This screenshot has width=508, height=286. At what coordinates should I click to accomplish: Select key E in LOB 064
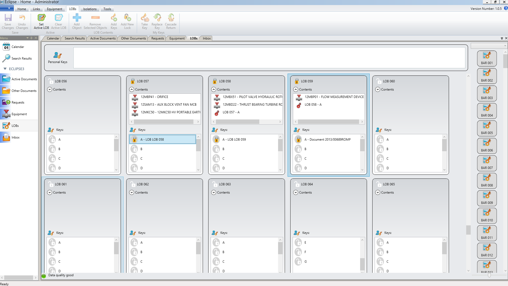(x=326, y=243)
